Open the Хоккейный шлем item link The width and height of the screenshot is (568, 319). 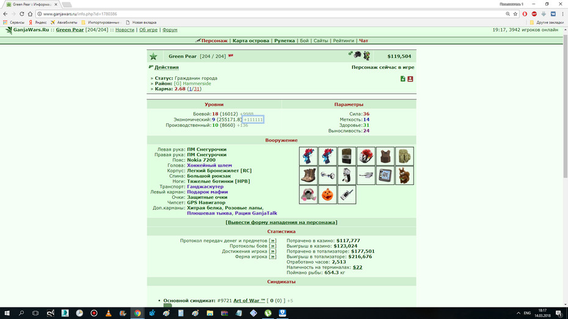coord(209,165)
